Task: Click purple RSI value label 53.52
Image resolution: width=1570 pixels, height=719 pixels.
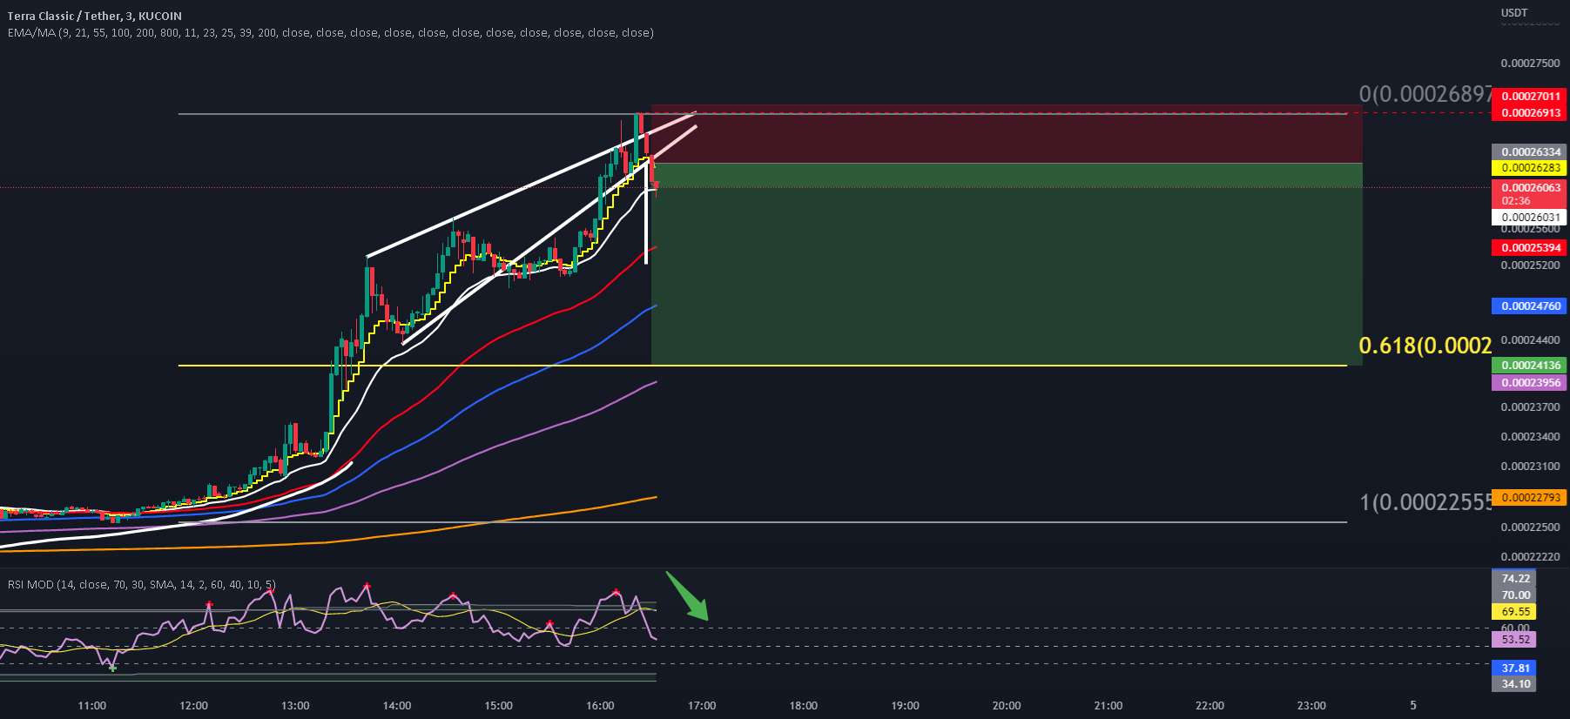Action: [x=1515, y=639]
